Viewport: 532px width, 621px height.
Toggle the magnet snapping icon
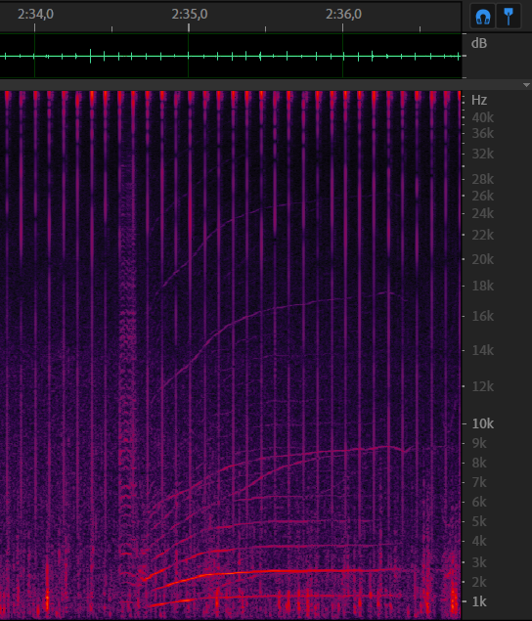[x=482, y=17]
